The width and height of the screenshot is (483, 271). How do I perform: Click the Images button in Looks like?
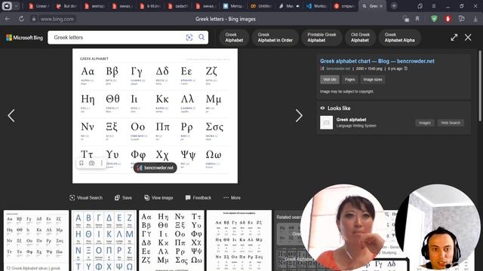(425, 123)
